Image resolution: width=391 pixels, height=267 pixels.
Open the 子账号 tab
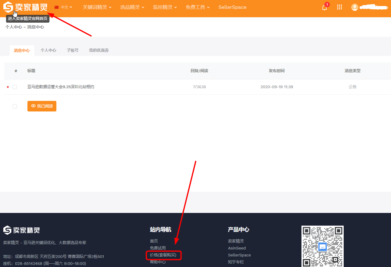(x=72, y=50)
